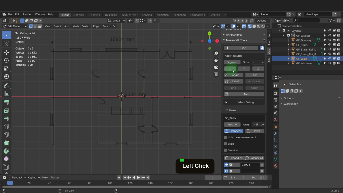Screen dimensions: 343x193
Task: Open the Units dropdown set to Millimeters
Action: 258,125
